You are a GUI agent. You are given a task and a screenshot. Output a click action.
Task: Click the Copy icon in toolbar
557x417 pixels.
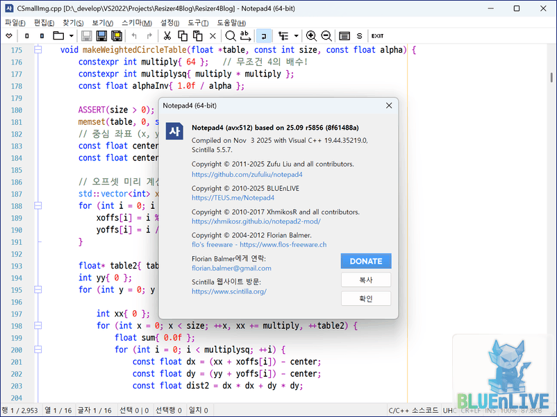(x=181, y=35)
